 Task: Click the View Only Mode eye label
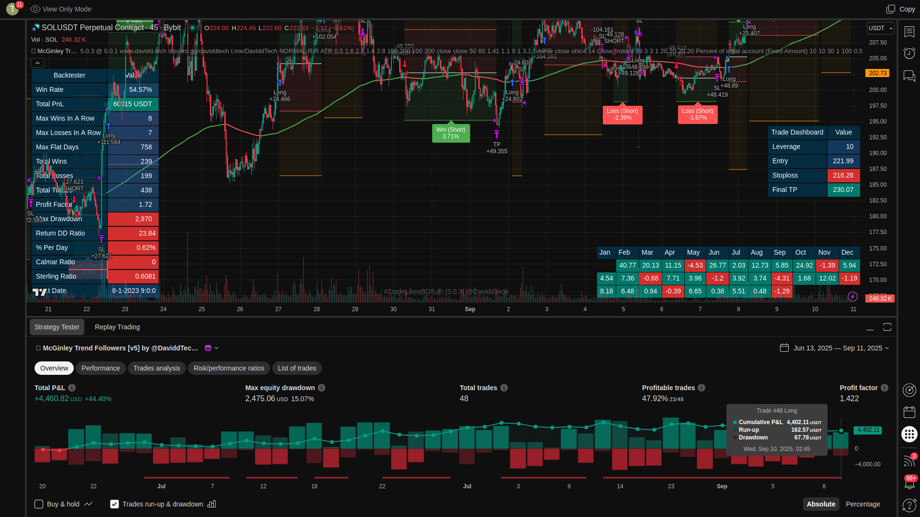pos(61,9)
